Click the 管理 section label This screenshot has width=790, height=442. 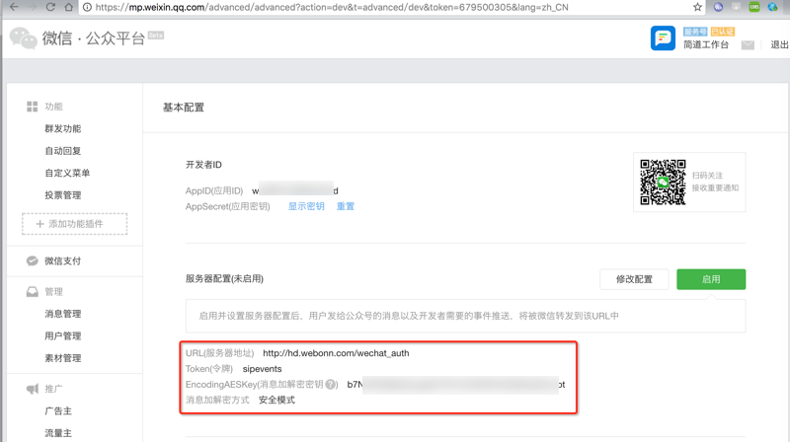54,291
